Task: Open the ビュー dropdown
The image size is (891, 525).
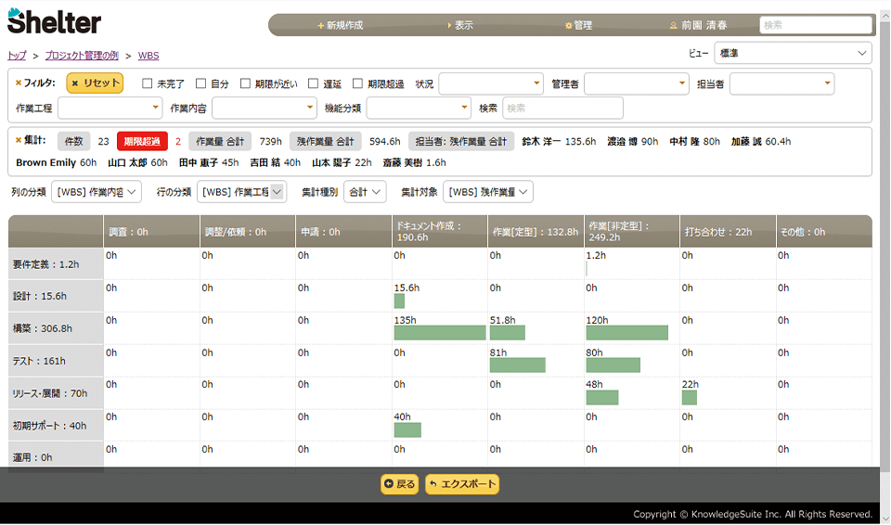Action: (793, 53)
